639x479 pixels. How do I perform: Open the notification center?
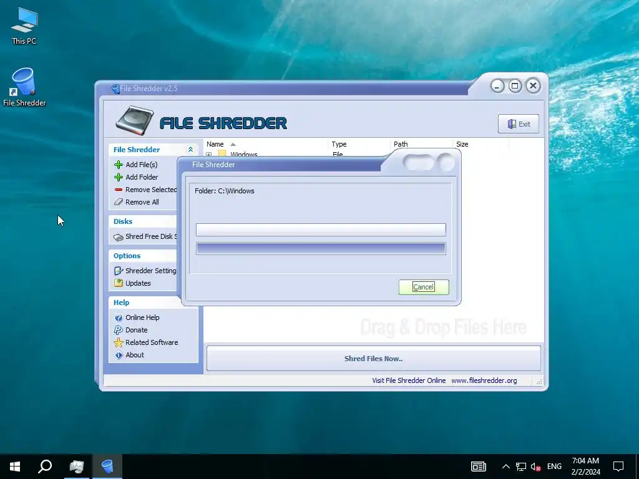coord(618,467)
